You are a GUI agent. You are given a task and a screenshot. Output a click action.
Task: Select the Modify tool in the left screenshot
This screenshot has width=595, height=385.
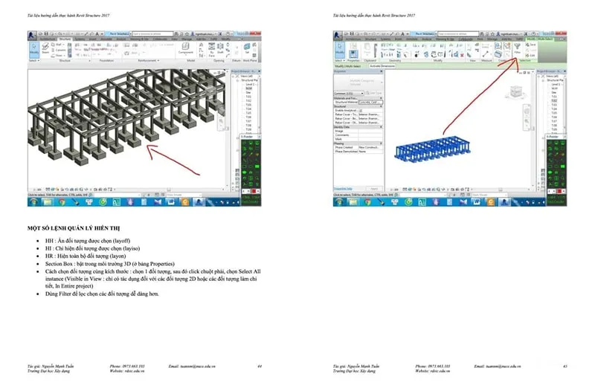(33, 49)
